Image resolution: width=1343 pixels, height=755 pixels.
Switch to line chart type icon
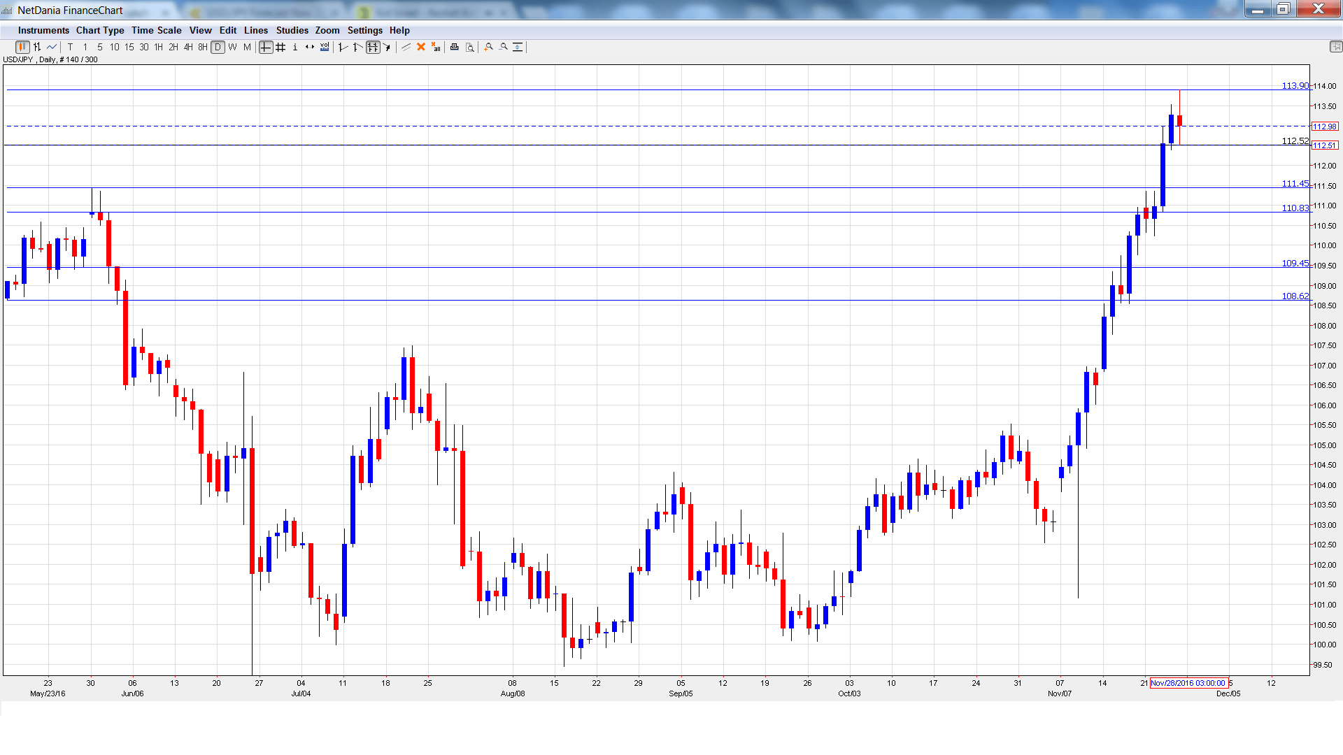tap(52, 47)
